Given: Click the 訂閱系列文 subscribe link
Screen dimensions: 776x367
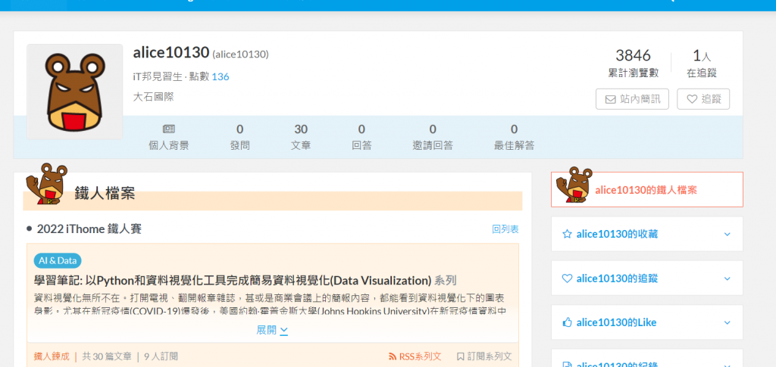Looking at the screenshot, I should pos(484,356).
